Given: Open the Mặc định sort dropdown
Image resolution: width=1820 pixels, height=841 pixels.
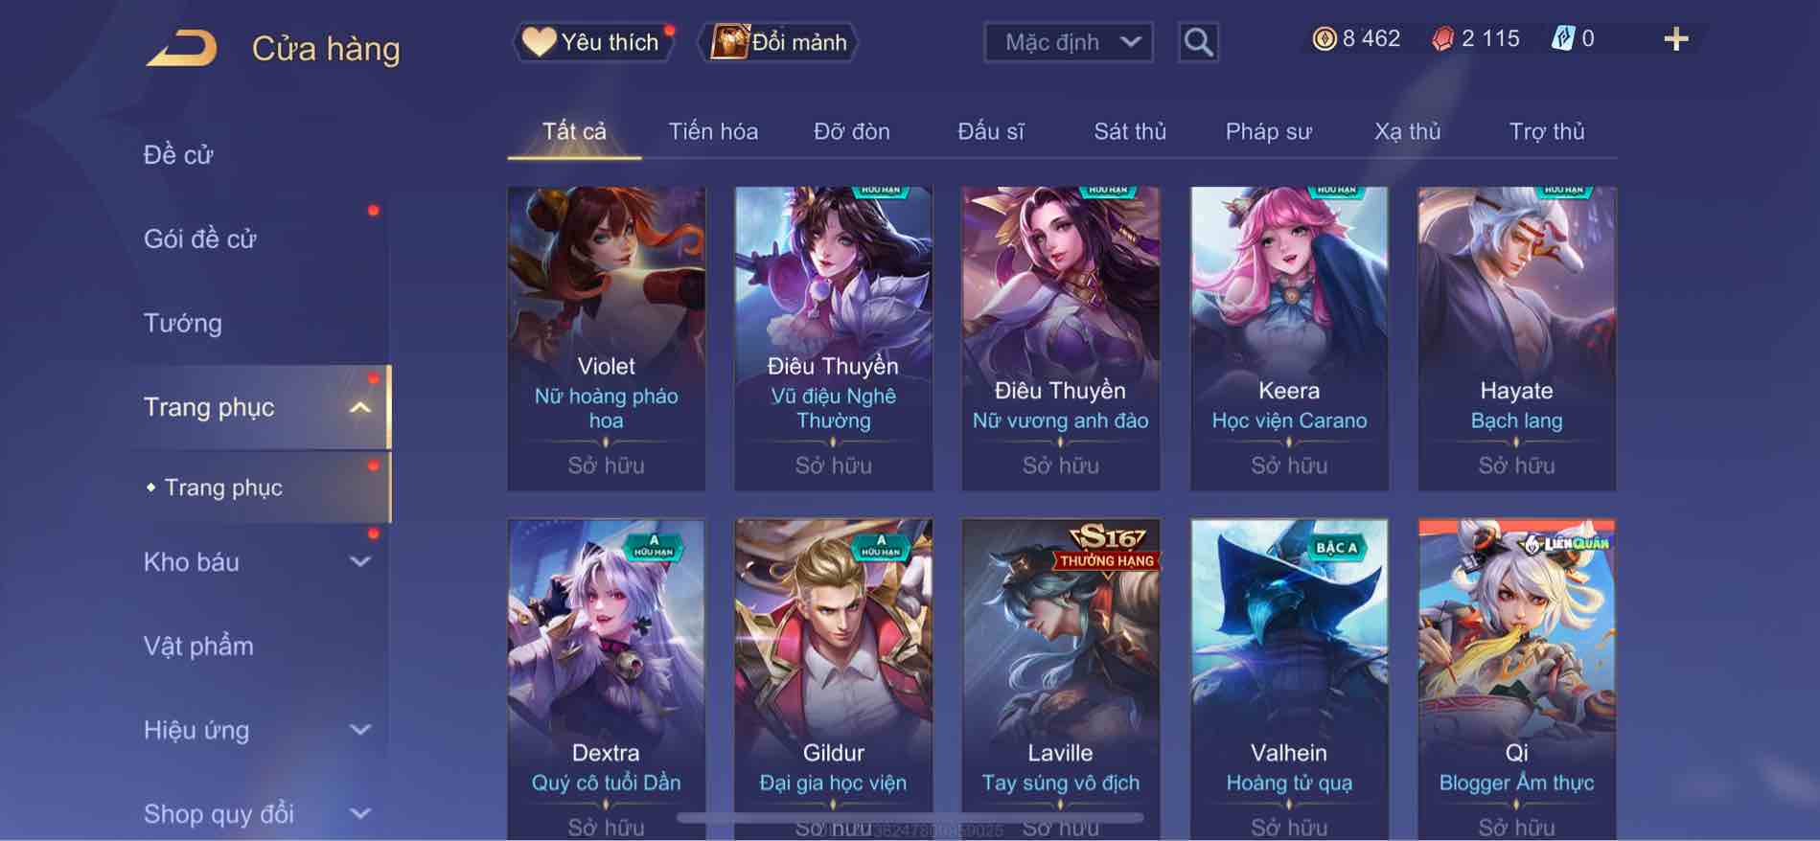Looking at the screenshot, I should click(1069, 42).
